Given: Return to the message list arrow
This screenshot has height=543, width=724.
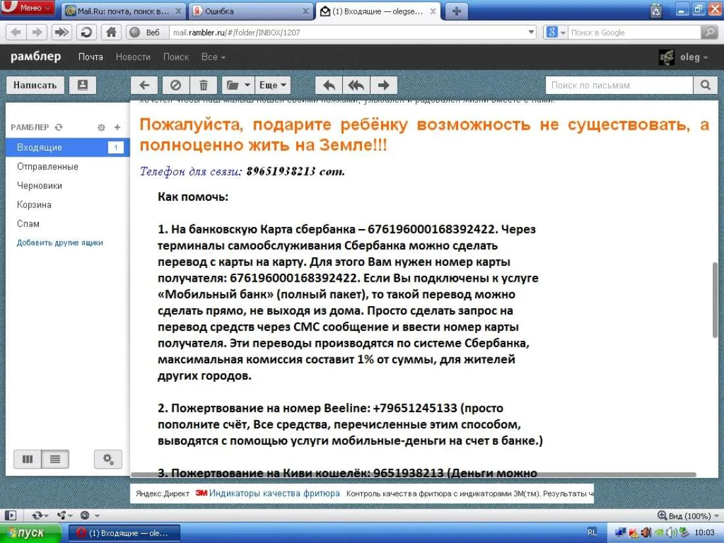Looking at the screenshot, I should coord(144,85).
